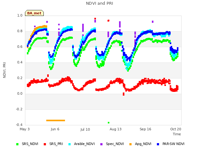The height and width of the screenshot is (150, 200).
Task: Click the SRS_NDVI green legend swatch
Action: (17, 144)
